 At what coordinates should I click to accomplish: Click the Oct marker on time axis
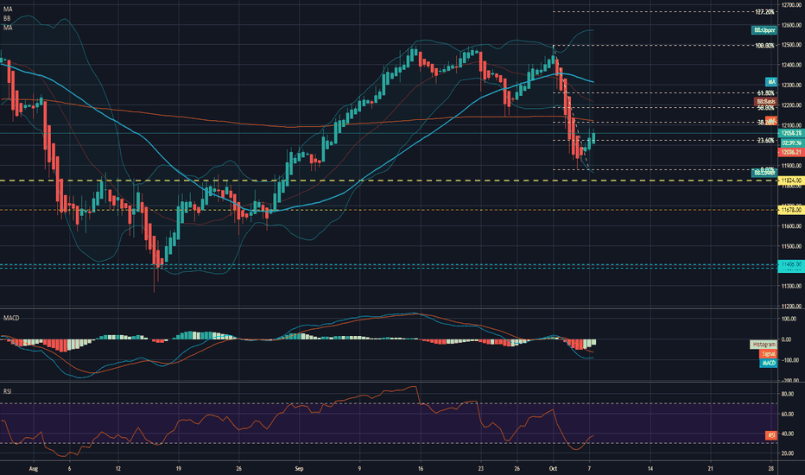click(553, 468)
